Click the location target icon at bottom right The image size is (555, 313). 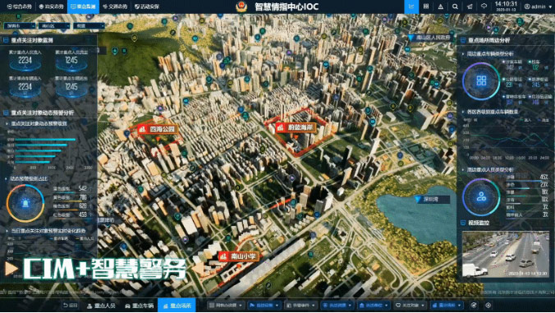coord(488,306)
